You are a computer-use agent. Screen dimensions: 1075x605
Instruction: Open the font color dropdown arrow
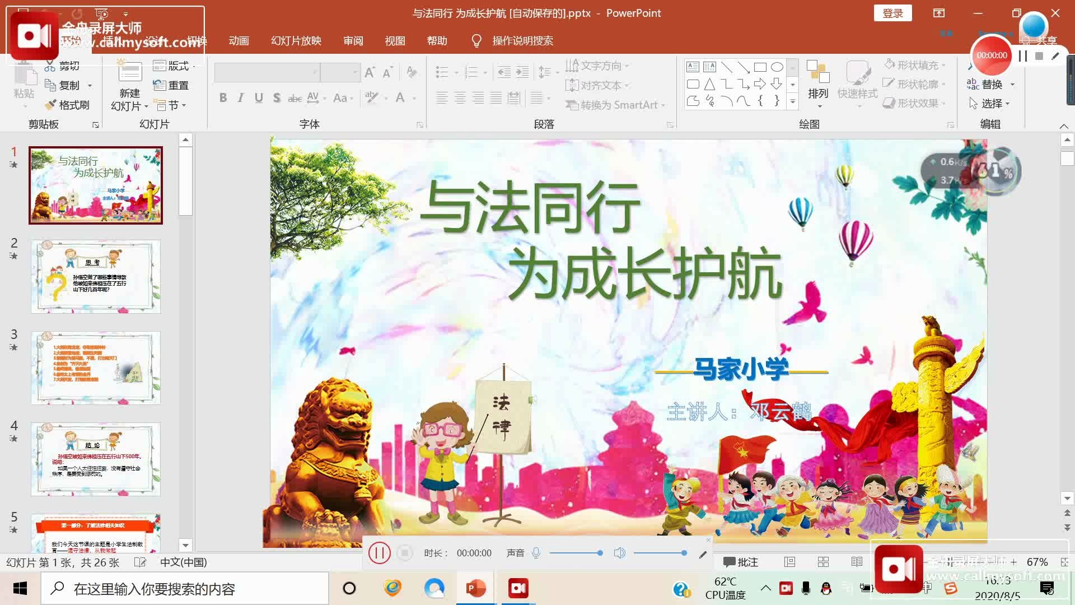[414, 98]
